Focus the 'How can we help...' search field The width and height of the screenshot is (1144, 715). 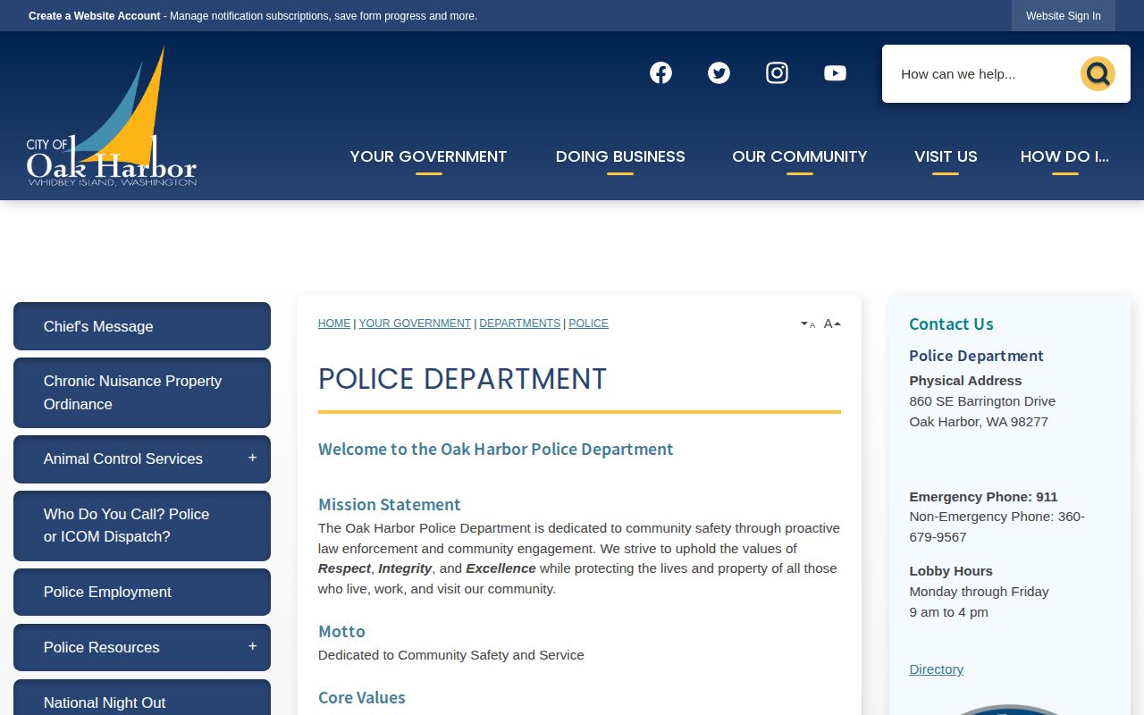983,74
